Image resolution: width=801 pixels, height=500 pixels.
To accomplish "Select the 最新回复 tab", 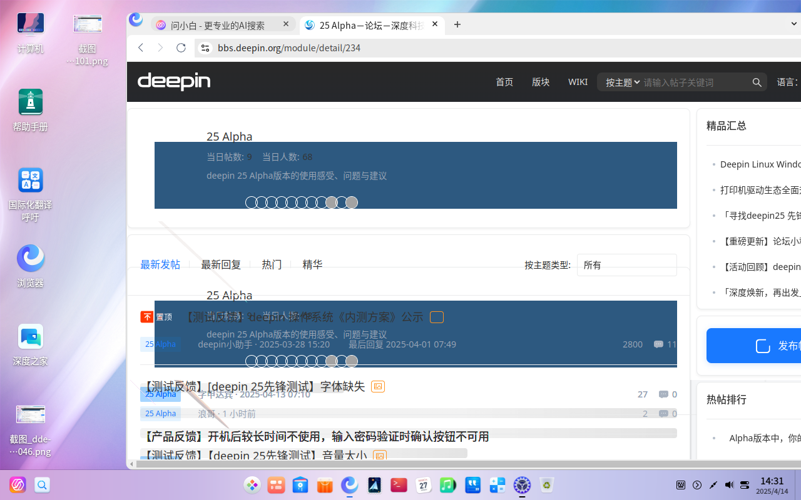I will (x=221, y=264).
